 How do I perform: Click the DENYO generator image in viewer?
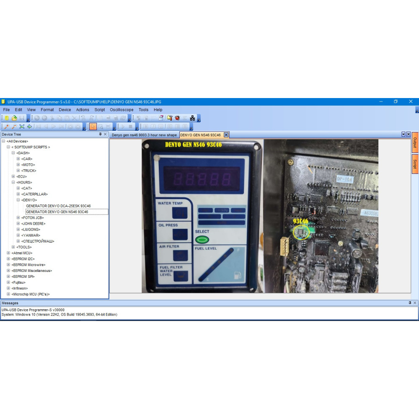(x=260, y=216)
